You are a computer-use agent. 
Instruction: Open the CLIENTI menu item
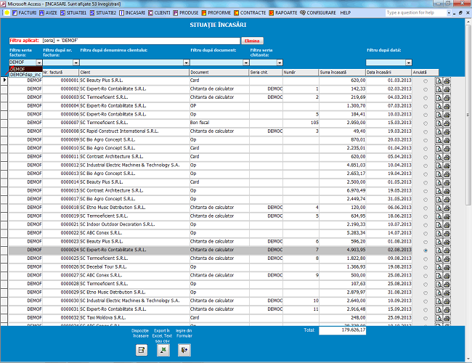coord(159,13)
